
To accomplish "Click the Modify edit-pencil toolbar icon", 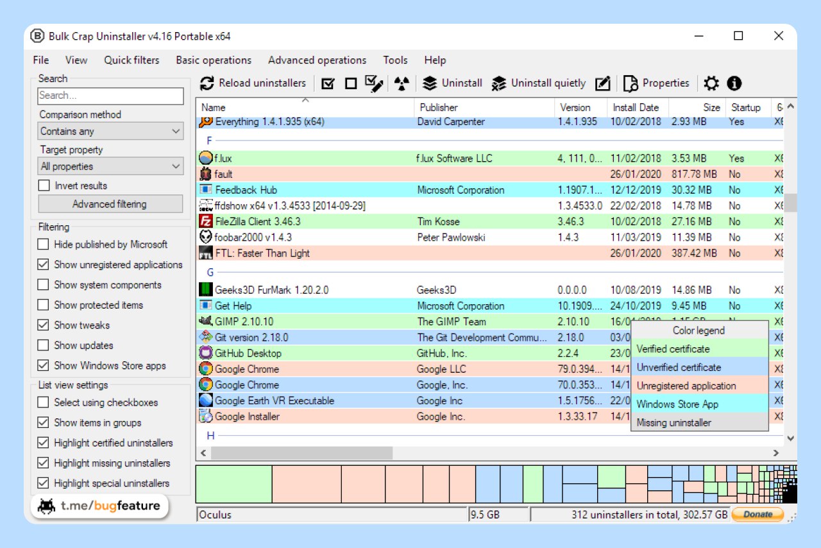I will [602, 83].
